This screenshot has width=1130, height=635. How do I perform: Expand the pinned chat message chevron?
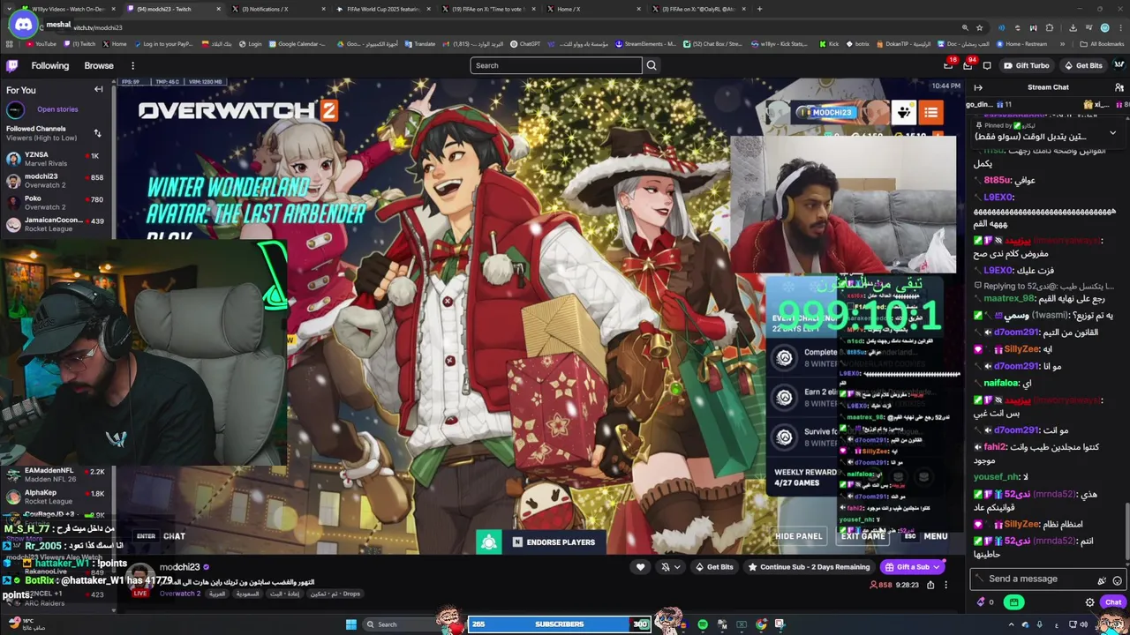[1112, 132]
